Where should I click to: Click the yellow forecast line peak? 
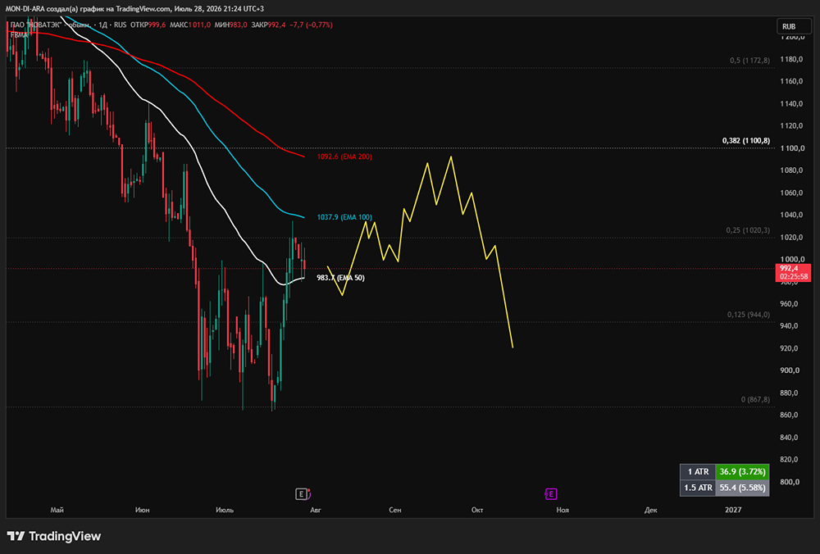click(x=451, y=157)
